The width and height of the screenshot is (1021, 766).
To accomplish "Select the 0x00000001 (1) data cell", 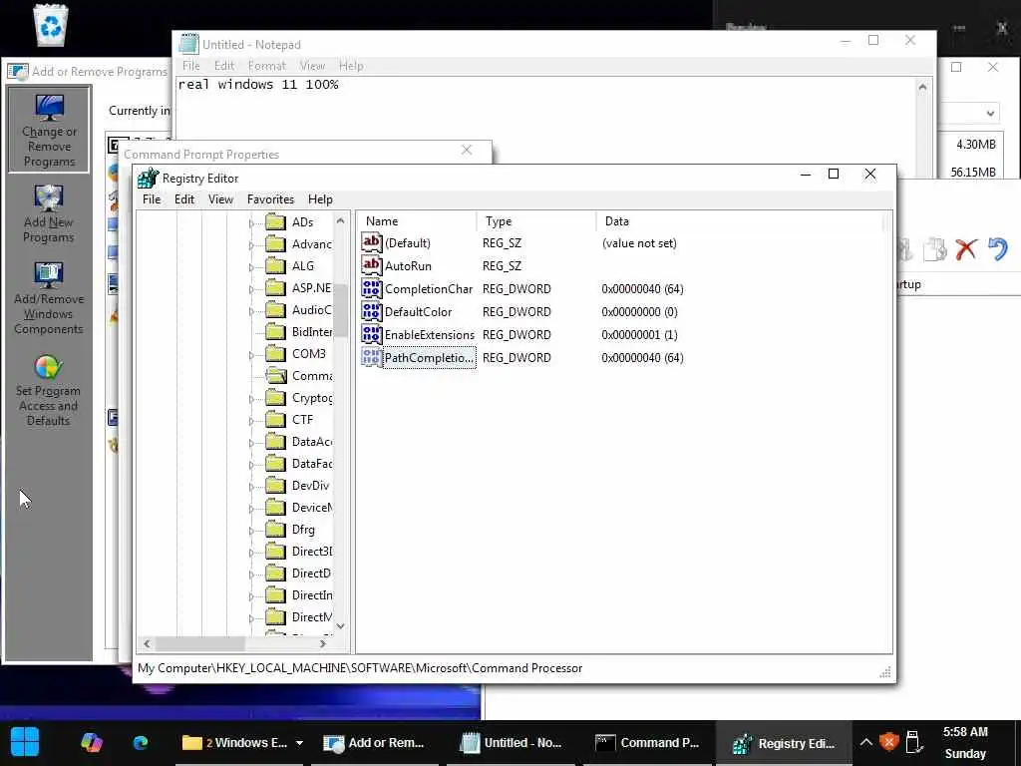I will [639, 335].
